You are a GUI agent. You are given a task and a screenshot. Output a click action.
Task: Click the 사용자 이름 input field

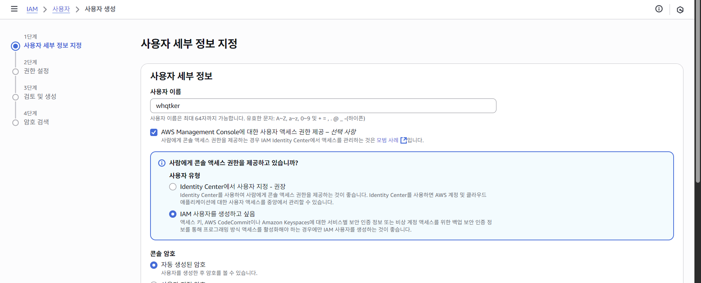pos(323,106)
